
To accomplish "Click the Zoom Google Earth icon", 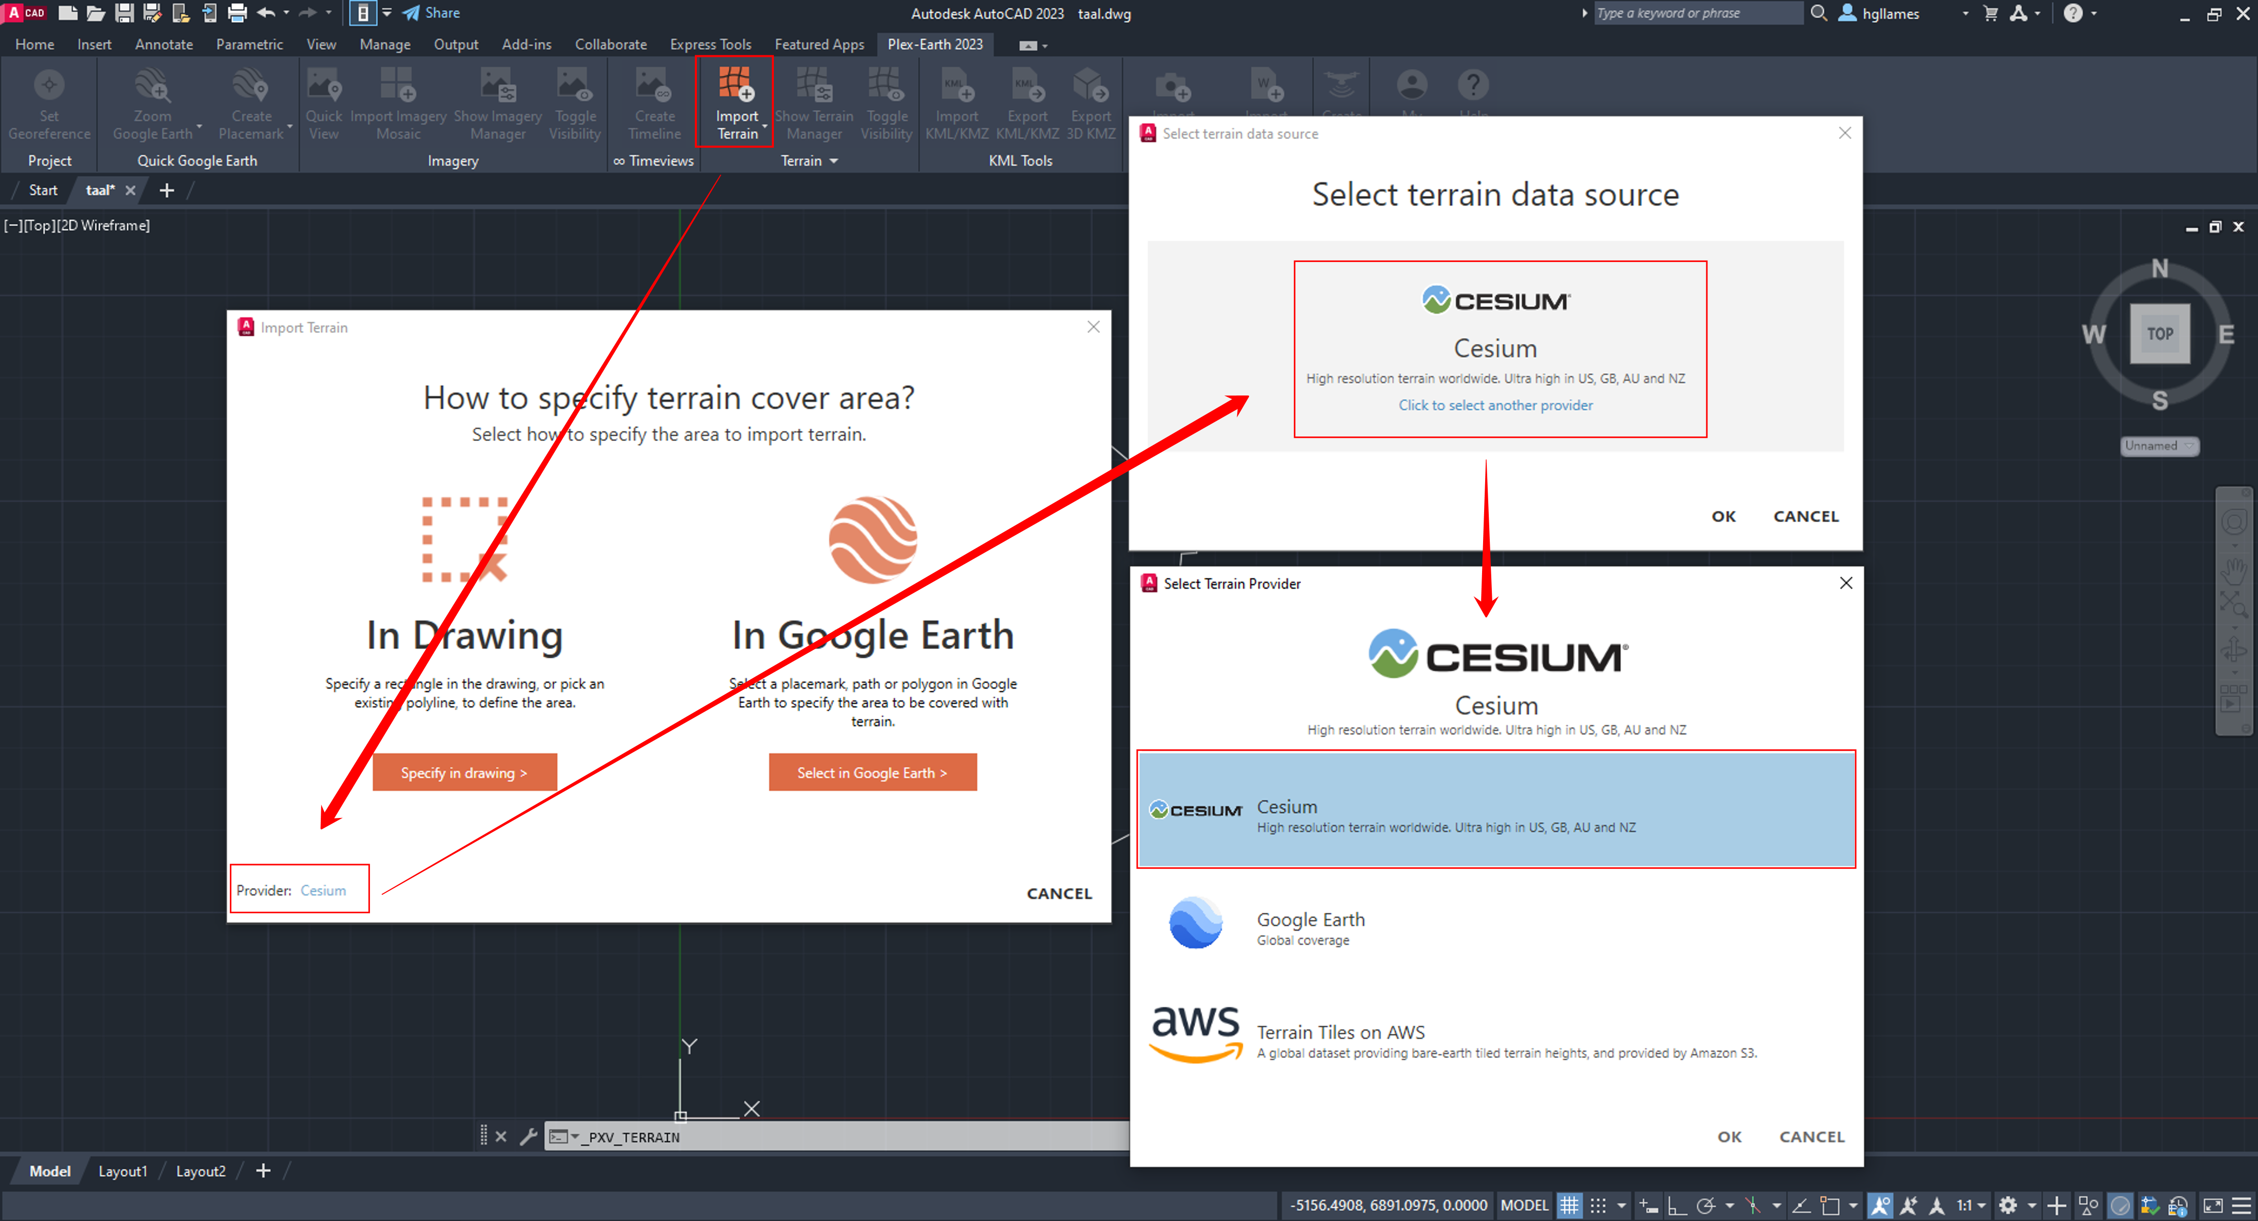I will pyautogui.click(x=152, y=86).
